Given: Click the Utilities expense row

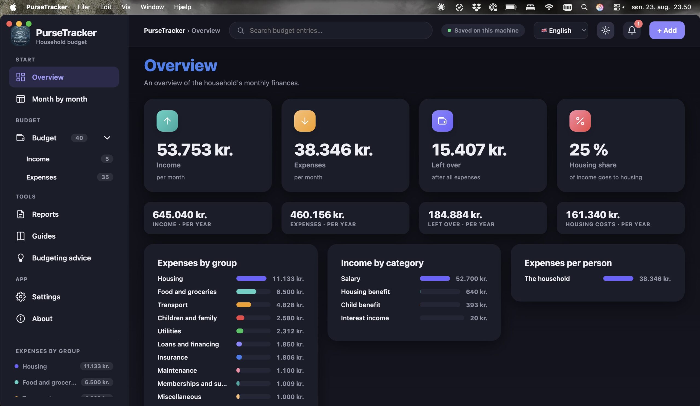Looking at the screenshot, I should [x=231, y=331].
